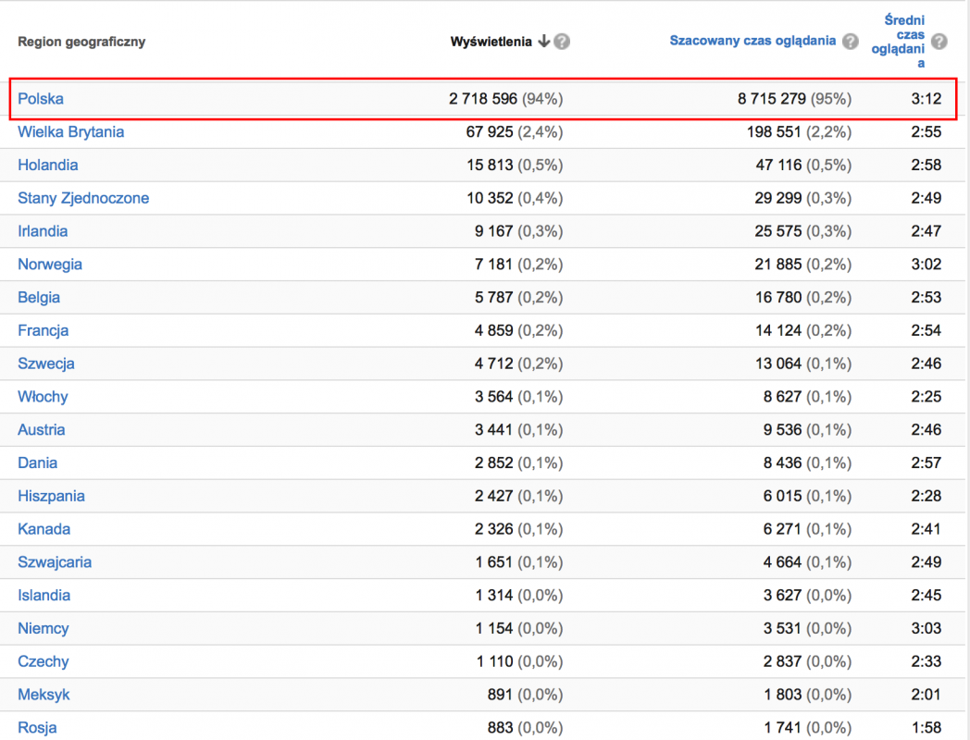Select the Meksyk region link

tap(44, 695)
